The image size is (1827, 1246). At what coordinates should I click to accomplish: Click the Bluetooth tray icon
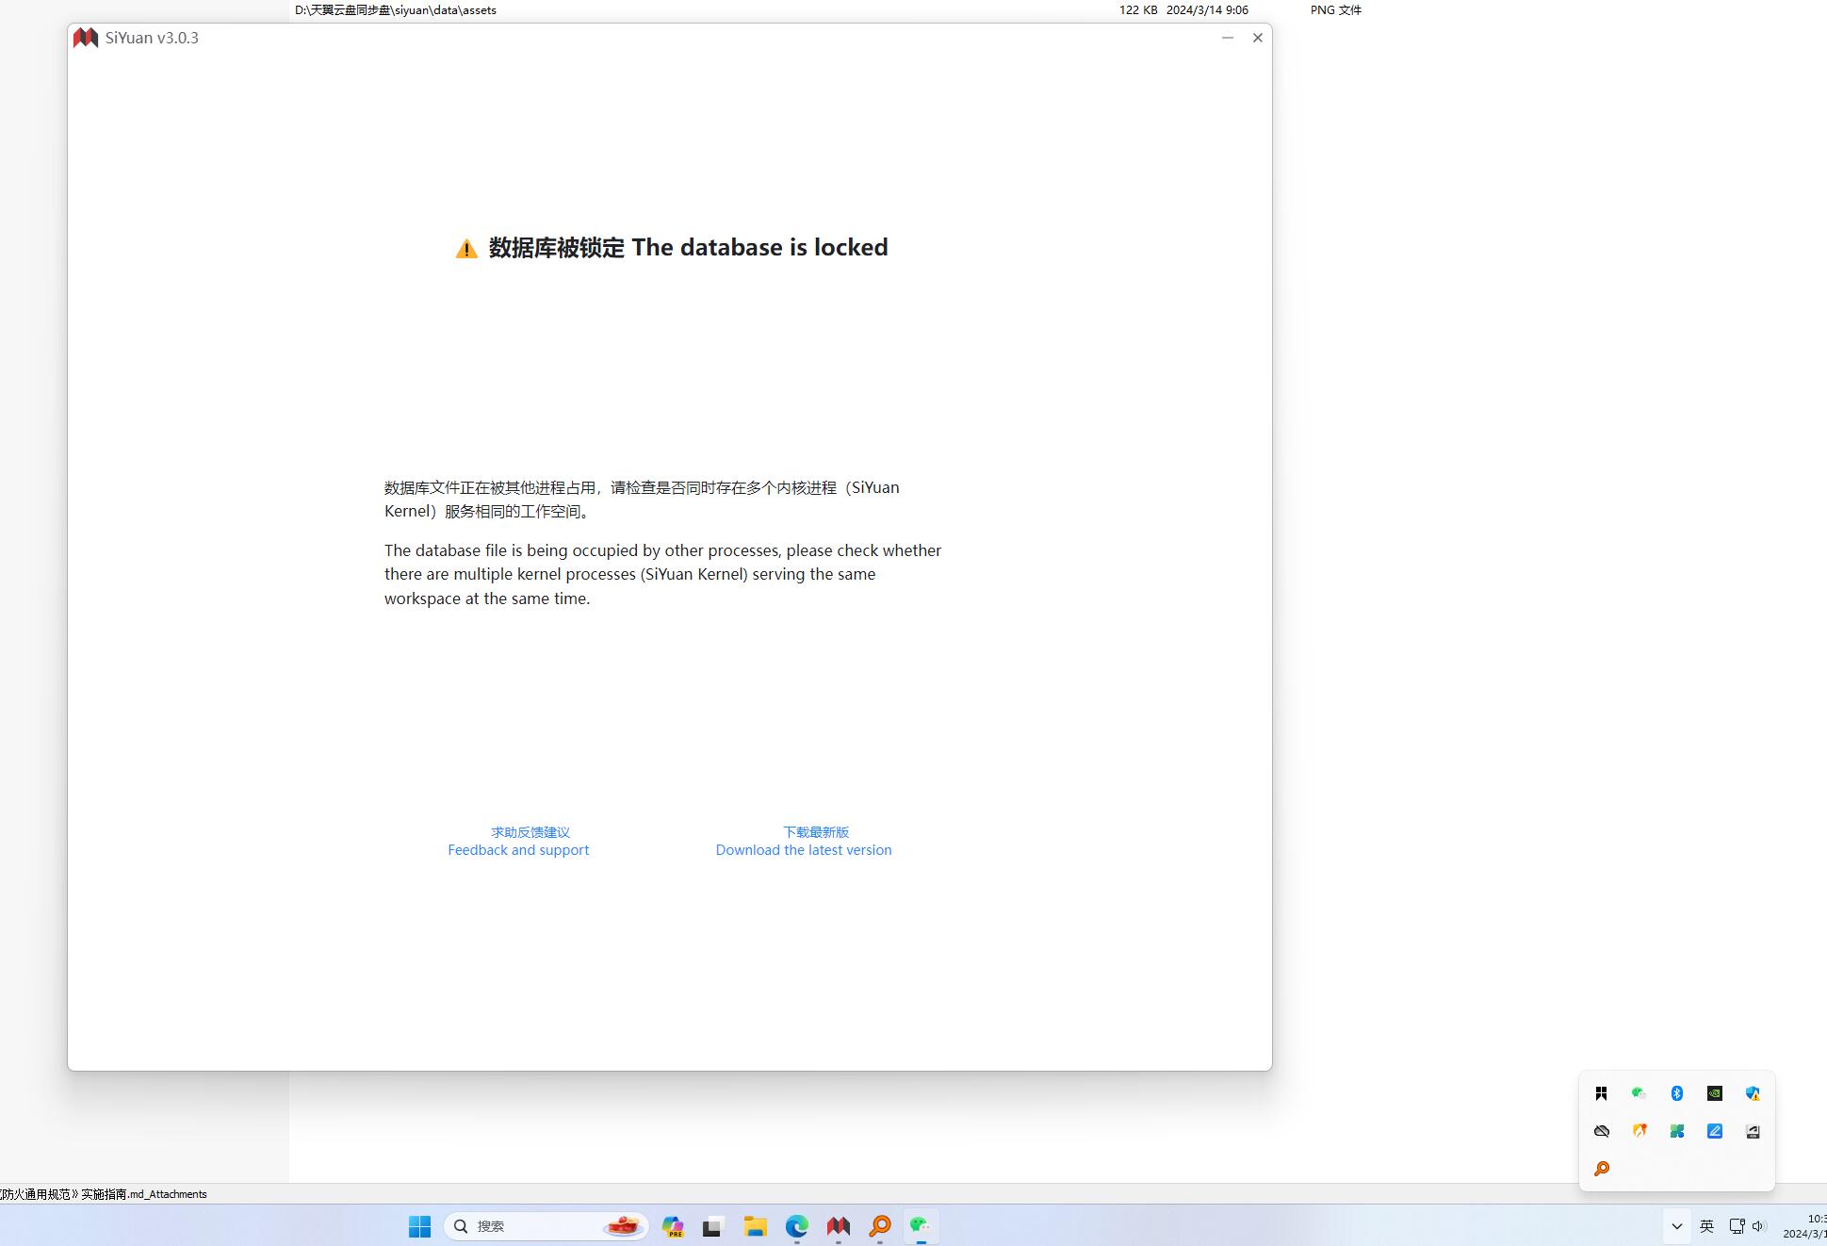(x=1676, y=1093)
